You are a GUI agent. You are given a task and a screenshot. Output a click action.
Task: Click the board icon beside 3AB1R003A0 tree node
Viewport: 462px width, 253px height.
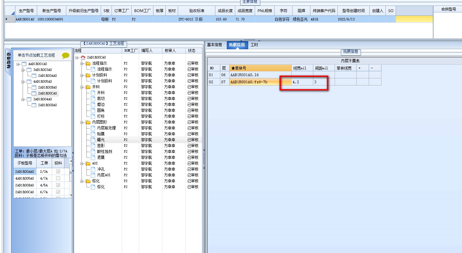click(x=29, y=70)
